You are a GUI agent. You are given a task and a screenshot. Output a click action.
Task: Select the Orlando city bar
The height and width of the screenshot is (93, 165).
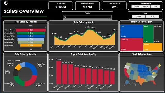tap(82, 76)
